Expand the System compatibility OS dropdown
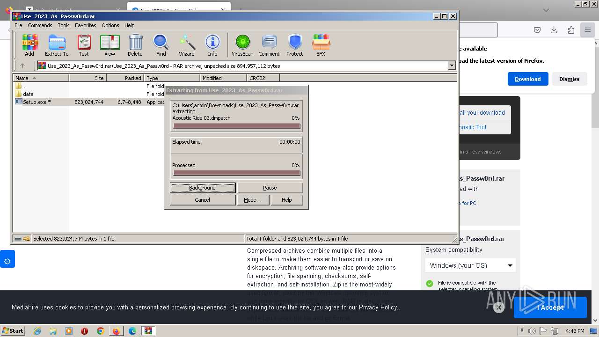 (x=470, y=265)
